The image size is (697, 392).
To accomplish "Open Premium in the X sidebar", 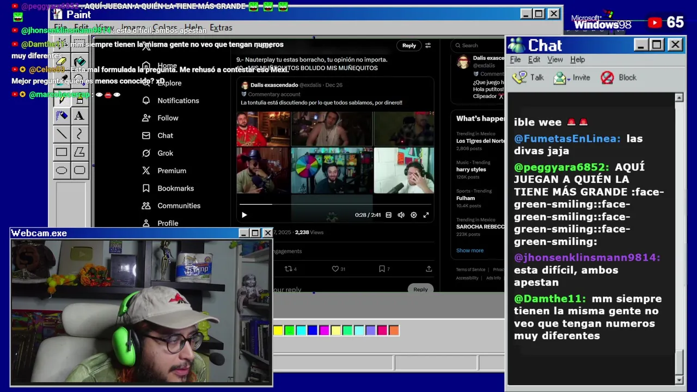I will click(172, 170).
